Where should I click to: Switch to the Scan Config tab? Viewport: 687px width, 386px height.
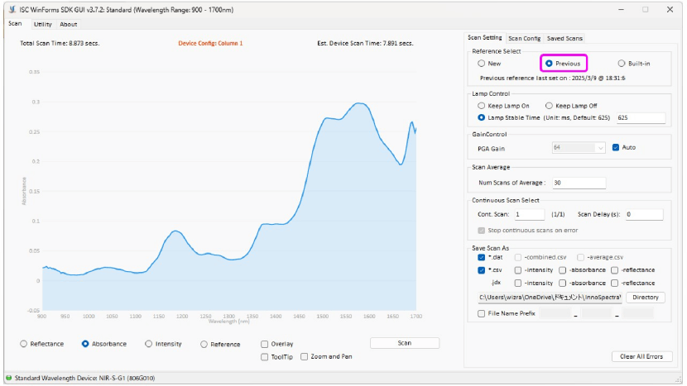pyautogui.click(x=524, y=38)
